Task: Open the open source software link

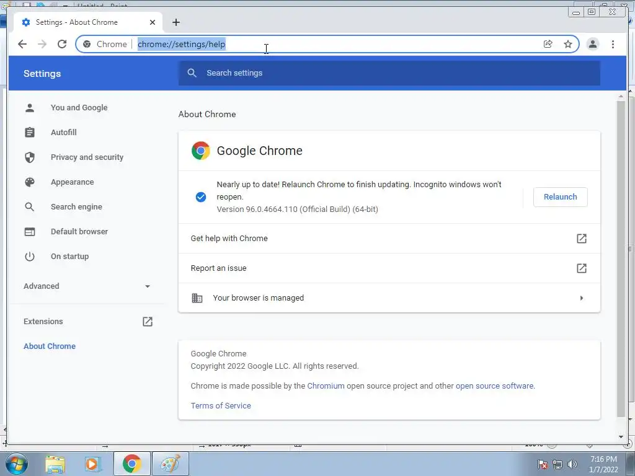Action: click(494, 386)
